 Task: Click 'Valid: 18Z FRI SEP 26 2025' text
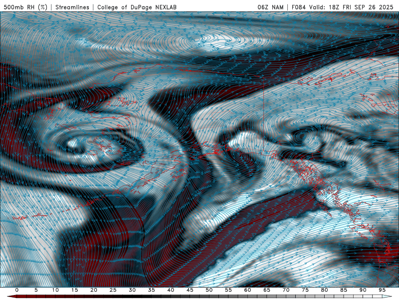click(351, 7)
